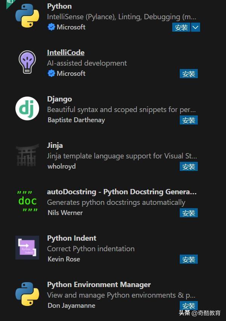The image size is (226, 321).
Task: Open install options dropdown for Python extension
Action: 196,27
